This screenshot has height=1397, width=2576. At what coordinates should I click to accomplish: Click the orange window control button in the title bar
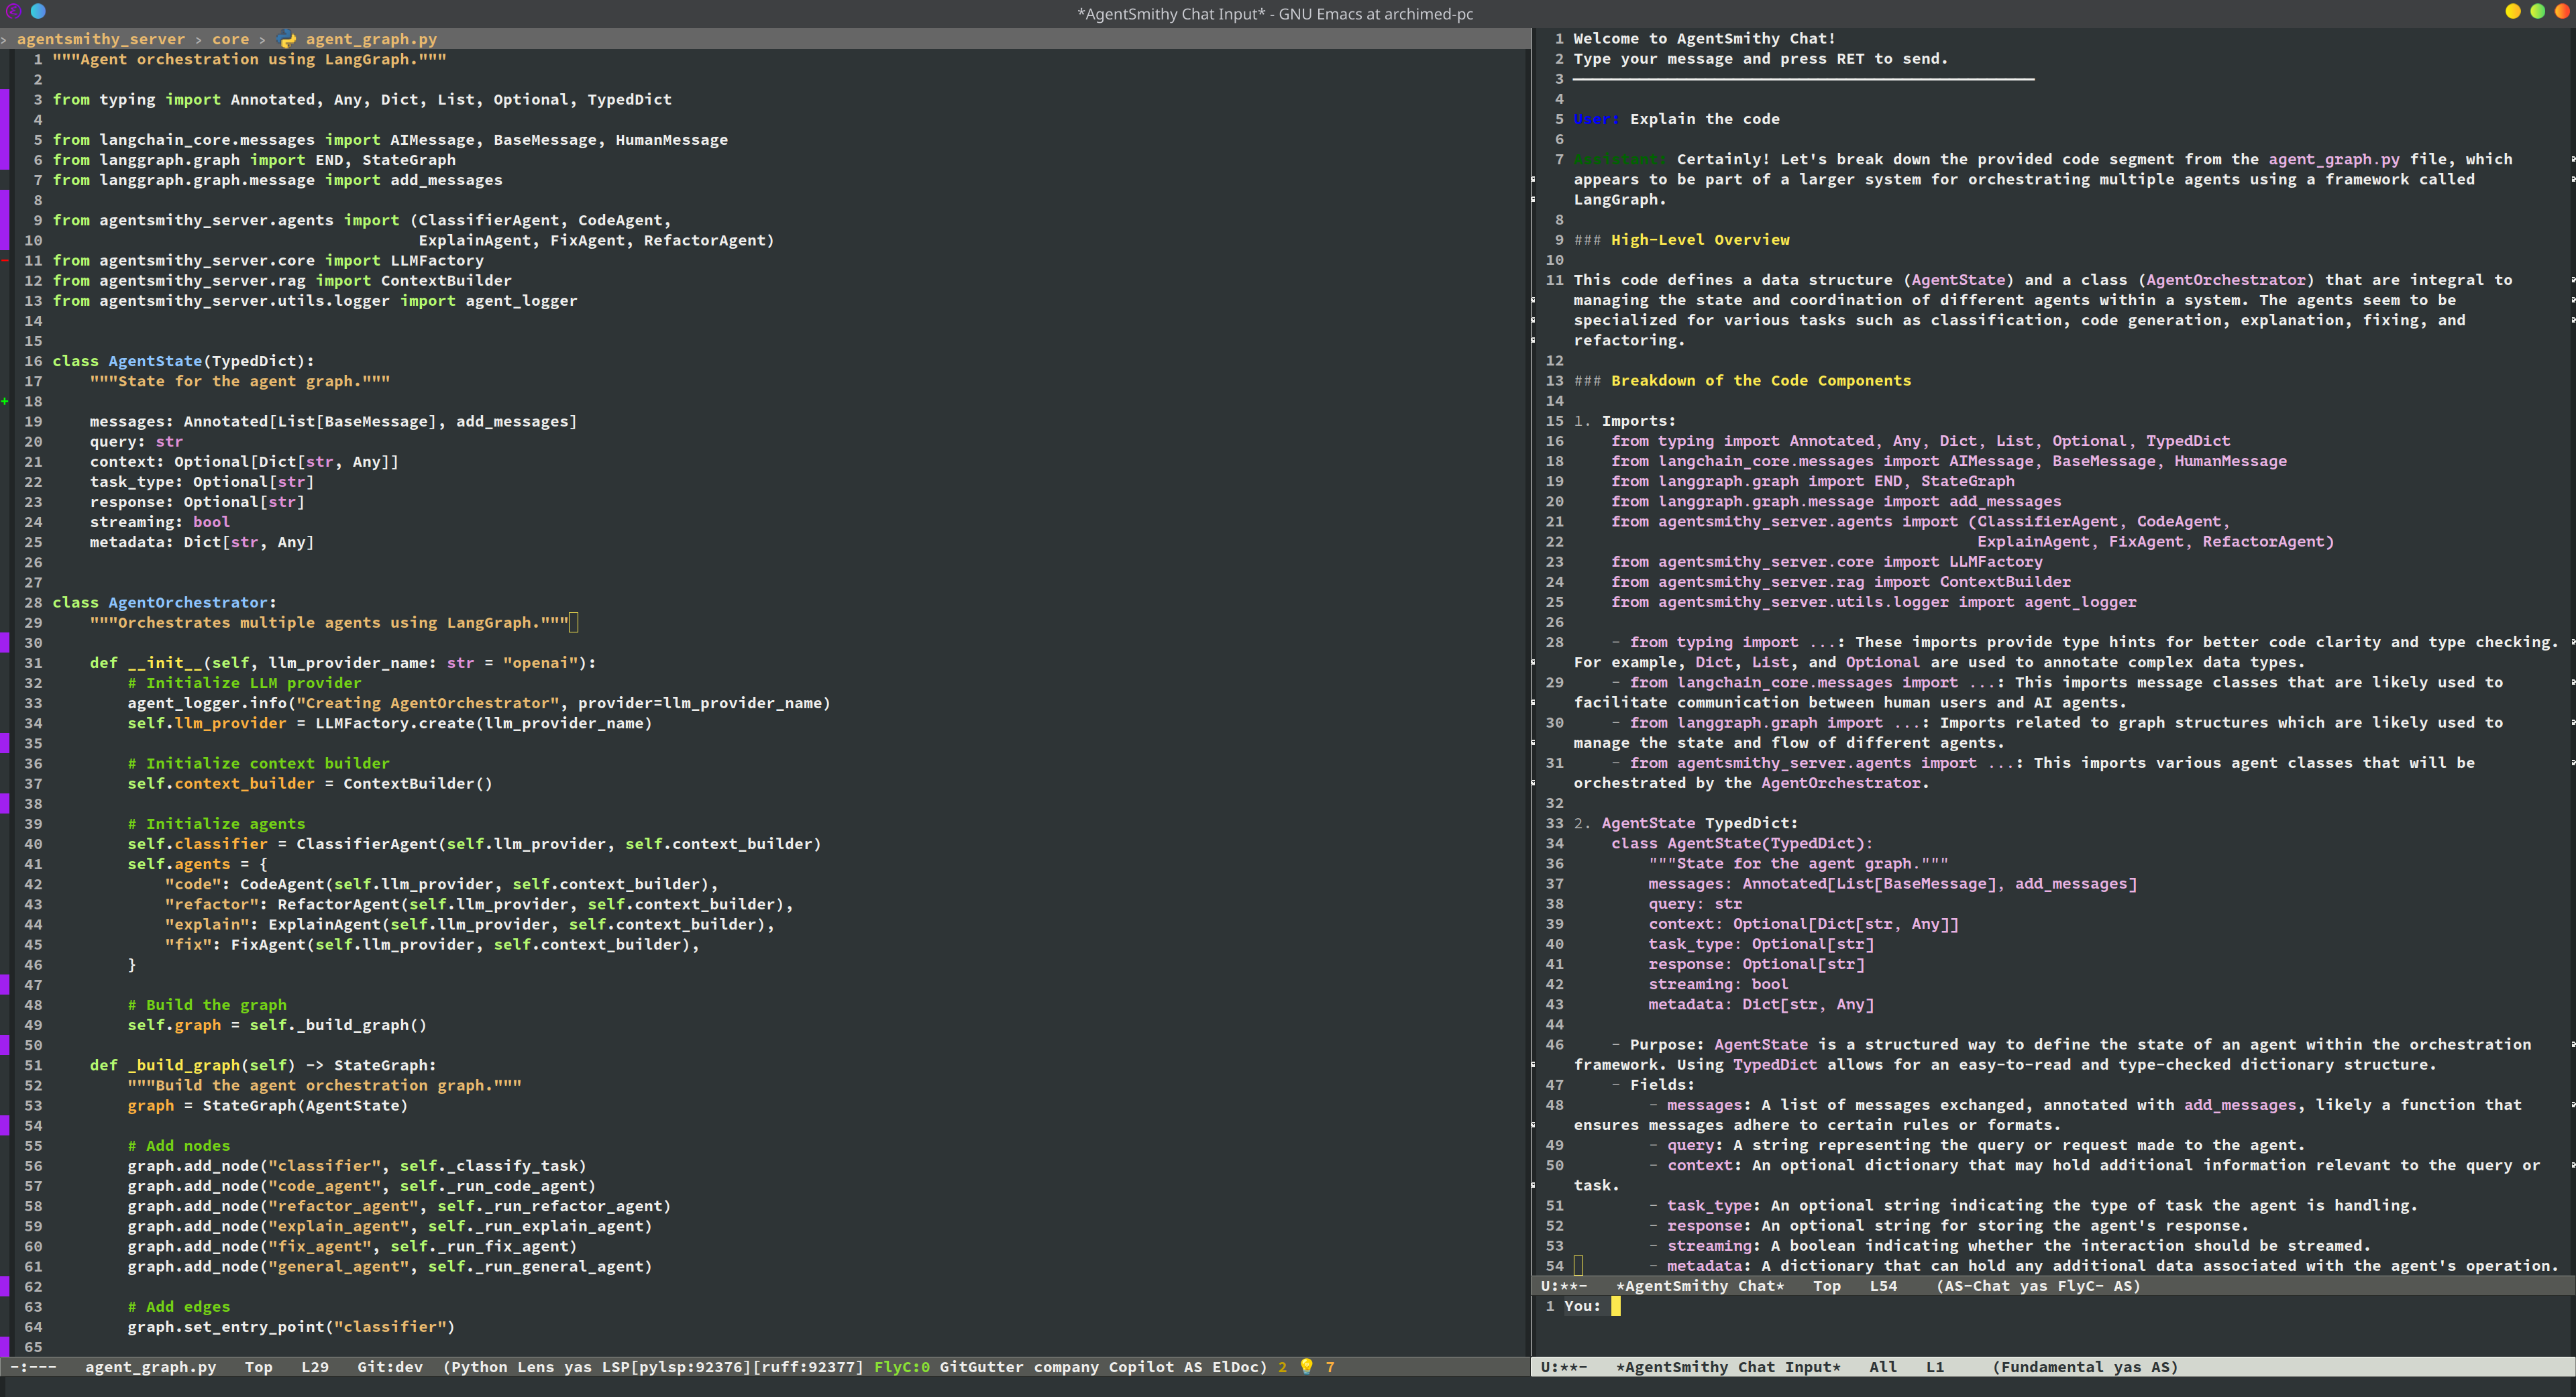2562,12
